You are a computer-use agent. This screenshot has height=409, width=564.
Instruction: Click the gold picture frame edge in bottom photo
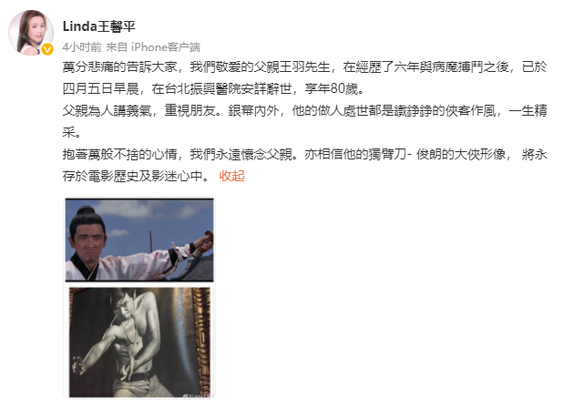click(x=202, y=342)
